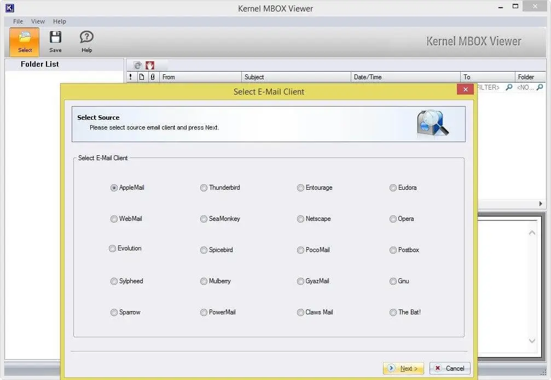Click the grey refresh icon above the list

(137, 65)
